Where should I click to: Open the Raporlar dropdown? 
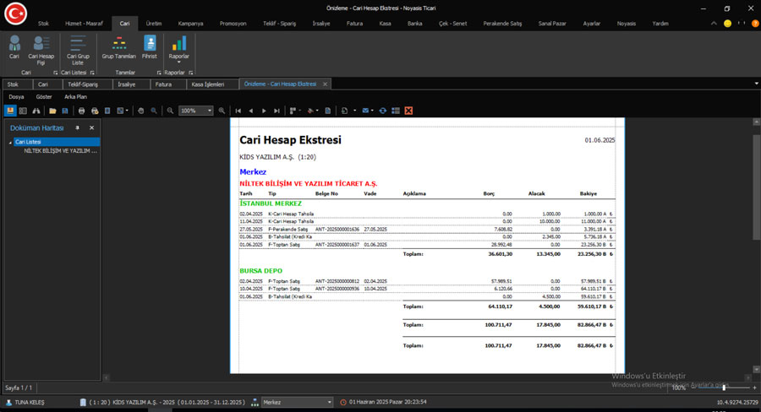[x=178, y=50]
